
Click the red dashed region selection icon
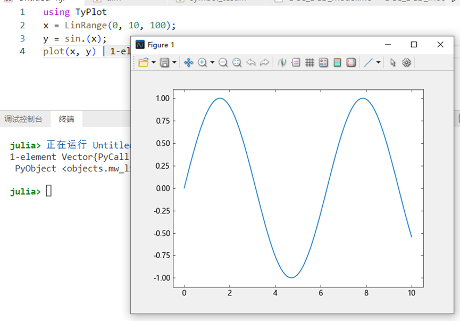click(x=351, y=62)
